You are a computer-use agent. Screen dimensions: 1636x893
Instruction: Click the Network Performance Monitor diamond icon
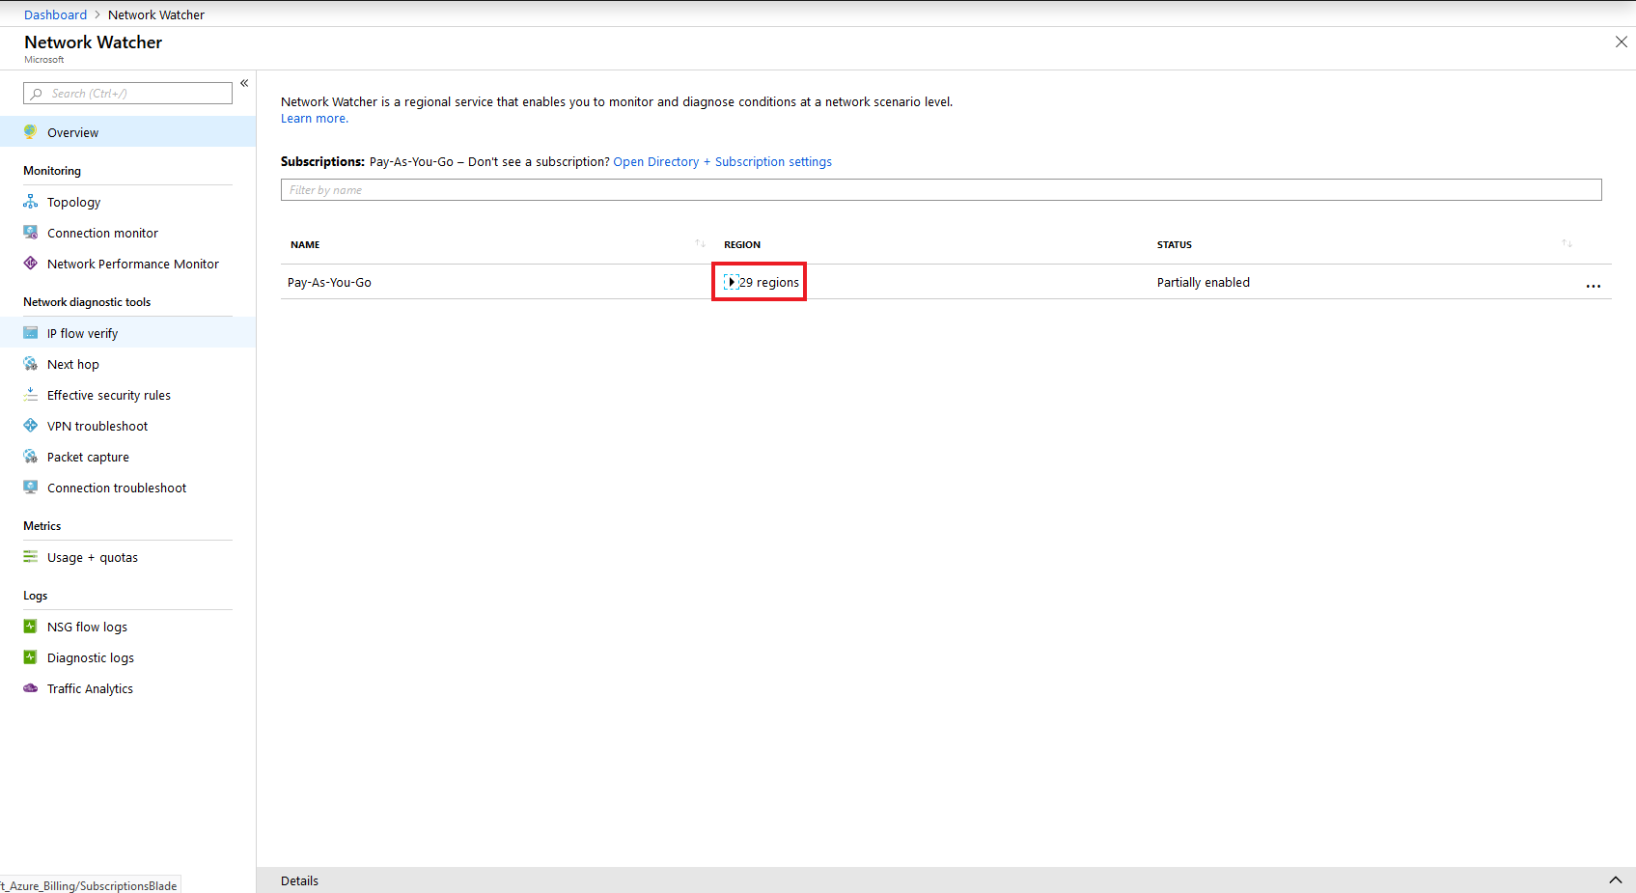(x=31, y=264)
